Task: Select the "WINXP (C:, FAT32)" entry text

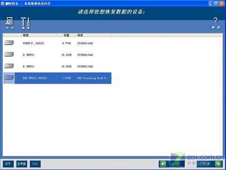Action: tap(33, 43)
